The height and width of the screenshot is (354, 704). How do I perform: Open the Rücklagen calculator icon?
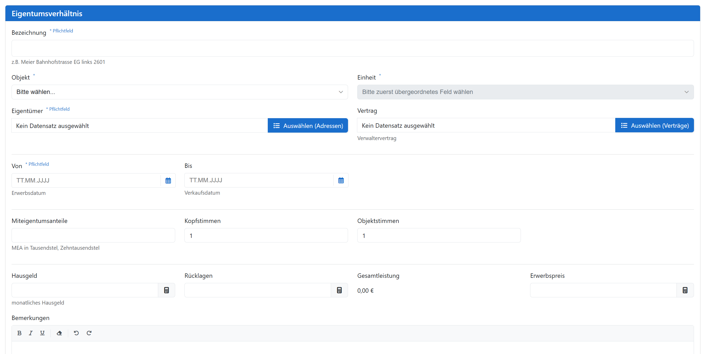(340, 290)
